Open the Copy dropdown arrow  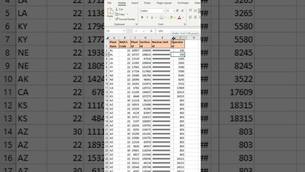pos(128,14)
